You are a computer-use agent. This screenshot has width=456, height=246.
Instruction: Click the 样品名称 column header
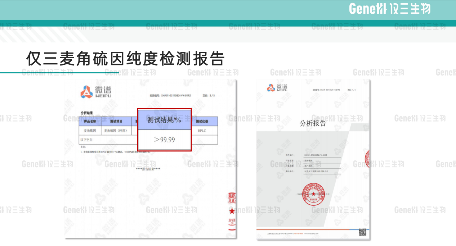pyautogui.click(x=90, y=122)
